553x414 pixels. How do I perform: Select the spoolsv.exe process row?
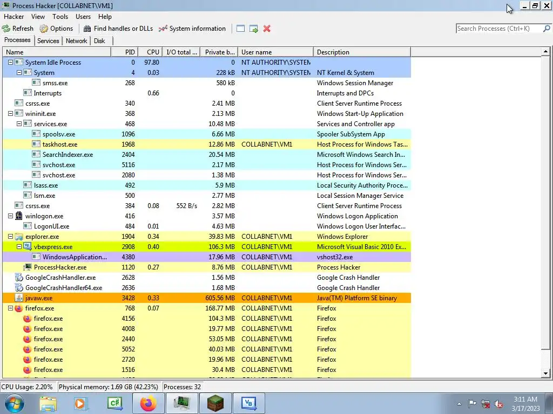coord(207,134)
